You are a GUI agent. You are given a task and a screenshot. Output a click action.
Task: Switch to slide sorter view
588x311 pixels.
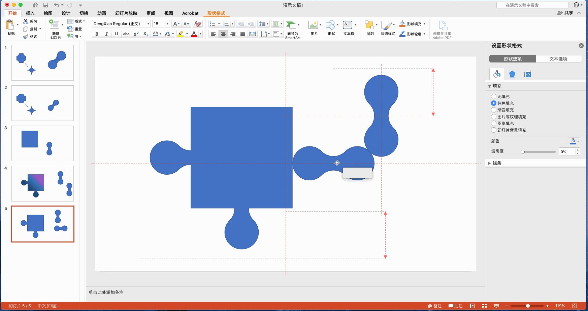point(485,306)
